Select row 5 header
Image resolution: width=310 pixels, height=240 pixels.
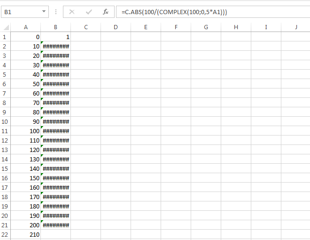coord(5,74)
